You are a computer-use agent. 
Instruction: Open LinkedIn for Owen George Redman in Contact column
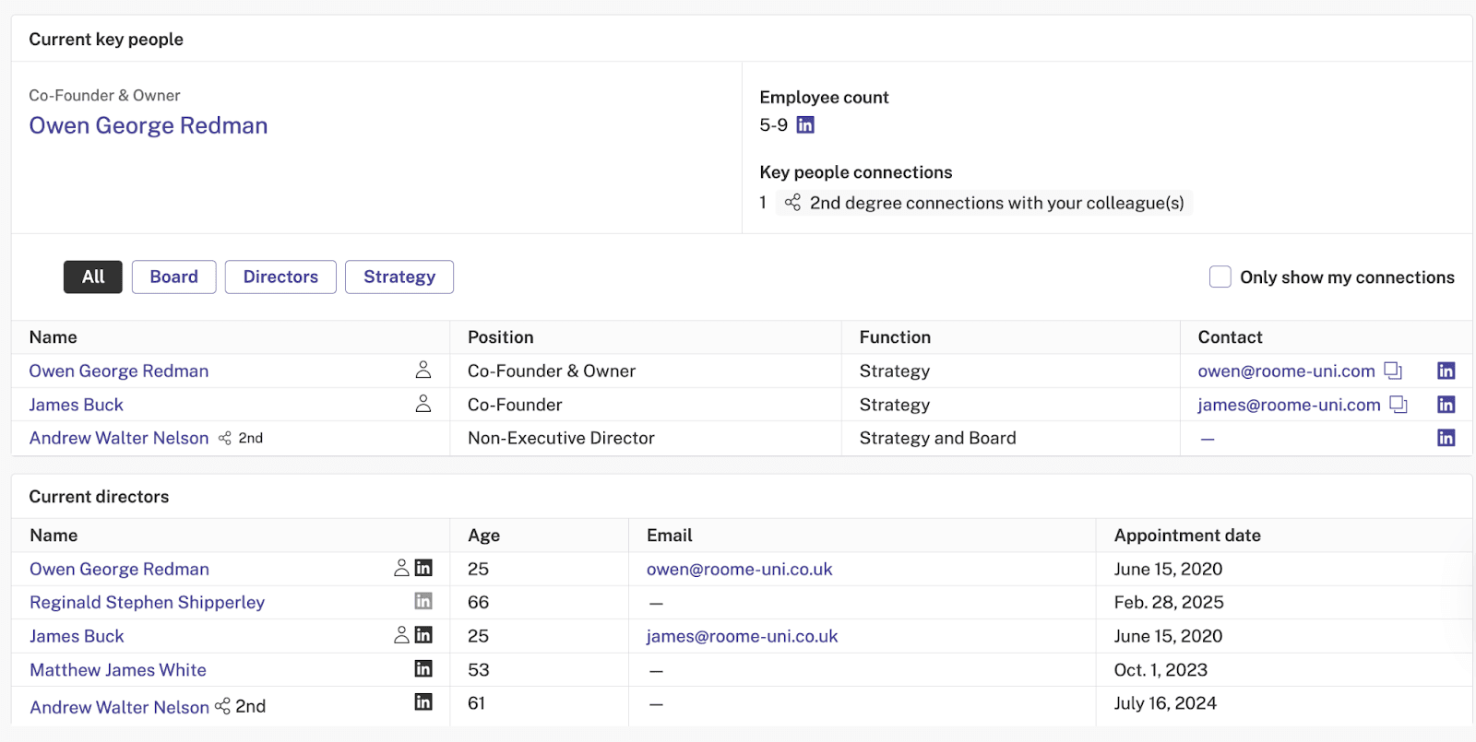[x=1446, y=371]
